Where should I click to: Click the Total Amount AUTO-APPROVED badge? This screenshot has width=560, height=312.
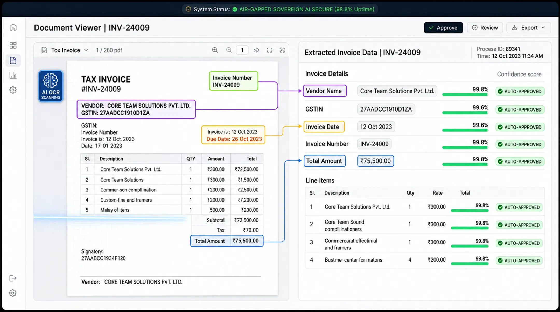[x=520, y=161]
